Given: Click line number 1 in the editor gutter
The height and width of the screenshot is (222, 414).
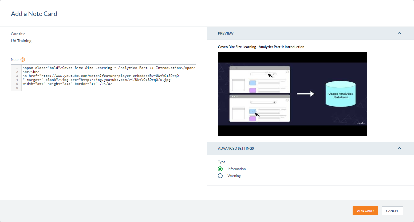Looking at the screenshot, I should click(17, 68).
